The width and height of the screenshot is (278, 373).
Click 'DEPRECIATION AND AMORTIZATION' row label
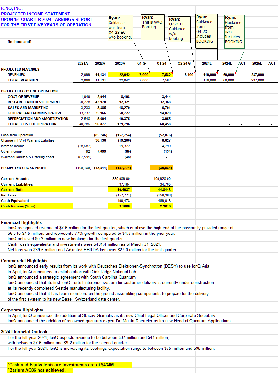point(38,119)
